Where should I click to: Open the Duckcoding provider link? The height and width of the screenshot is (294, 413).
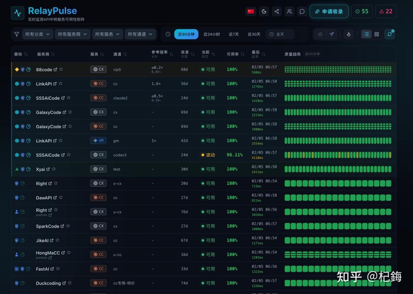[48, 283]
